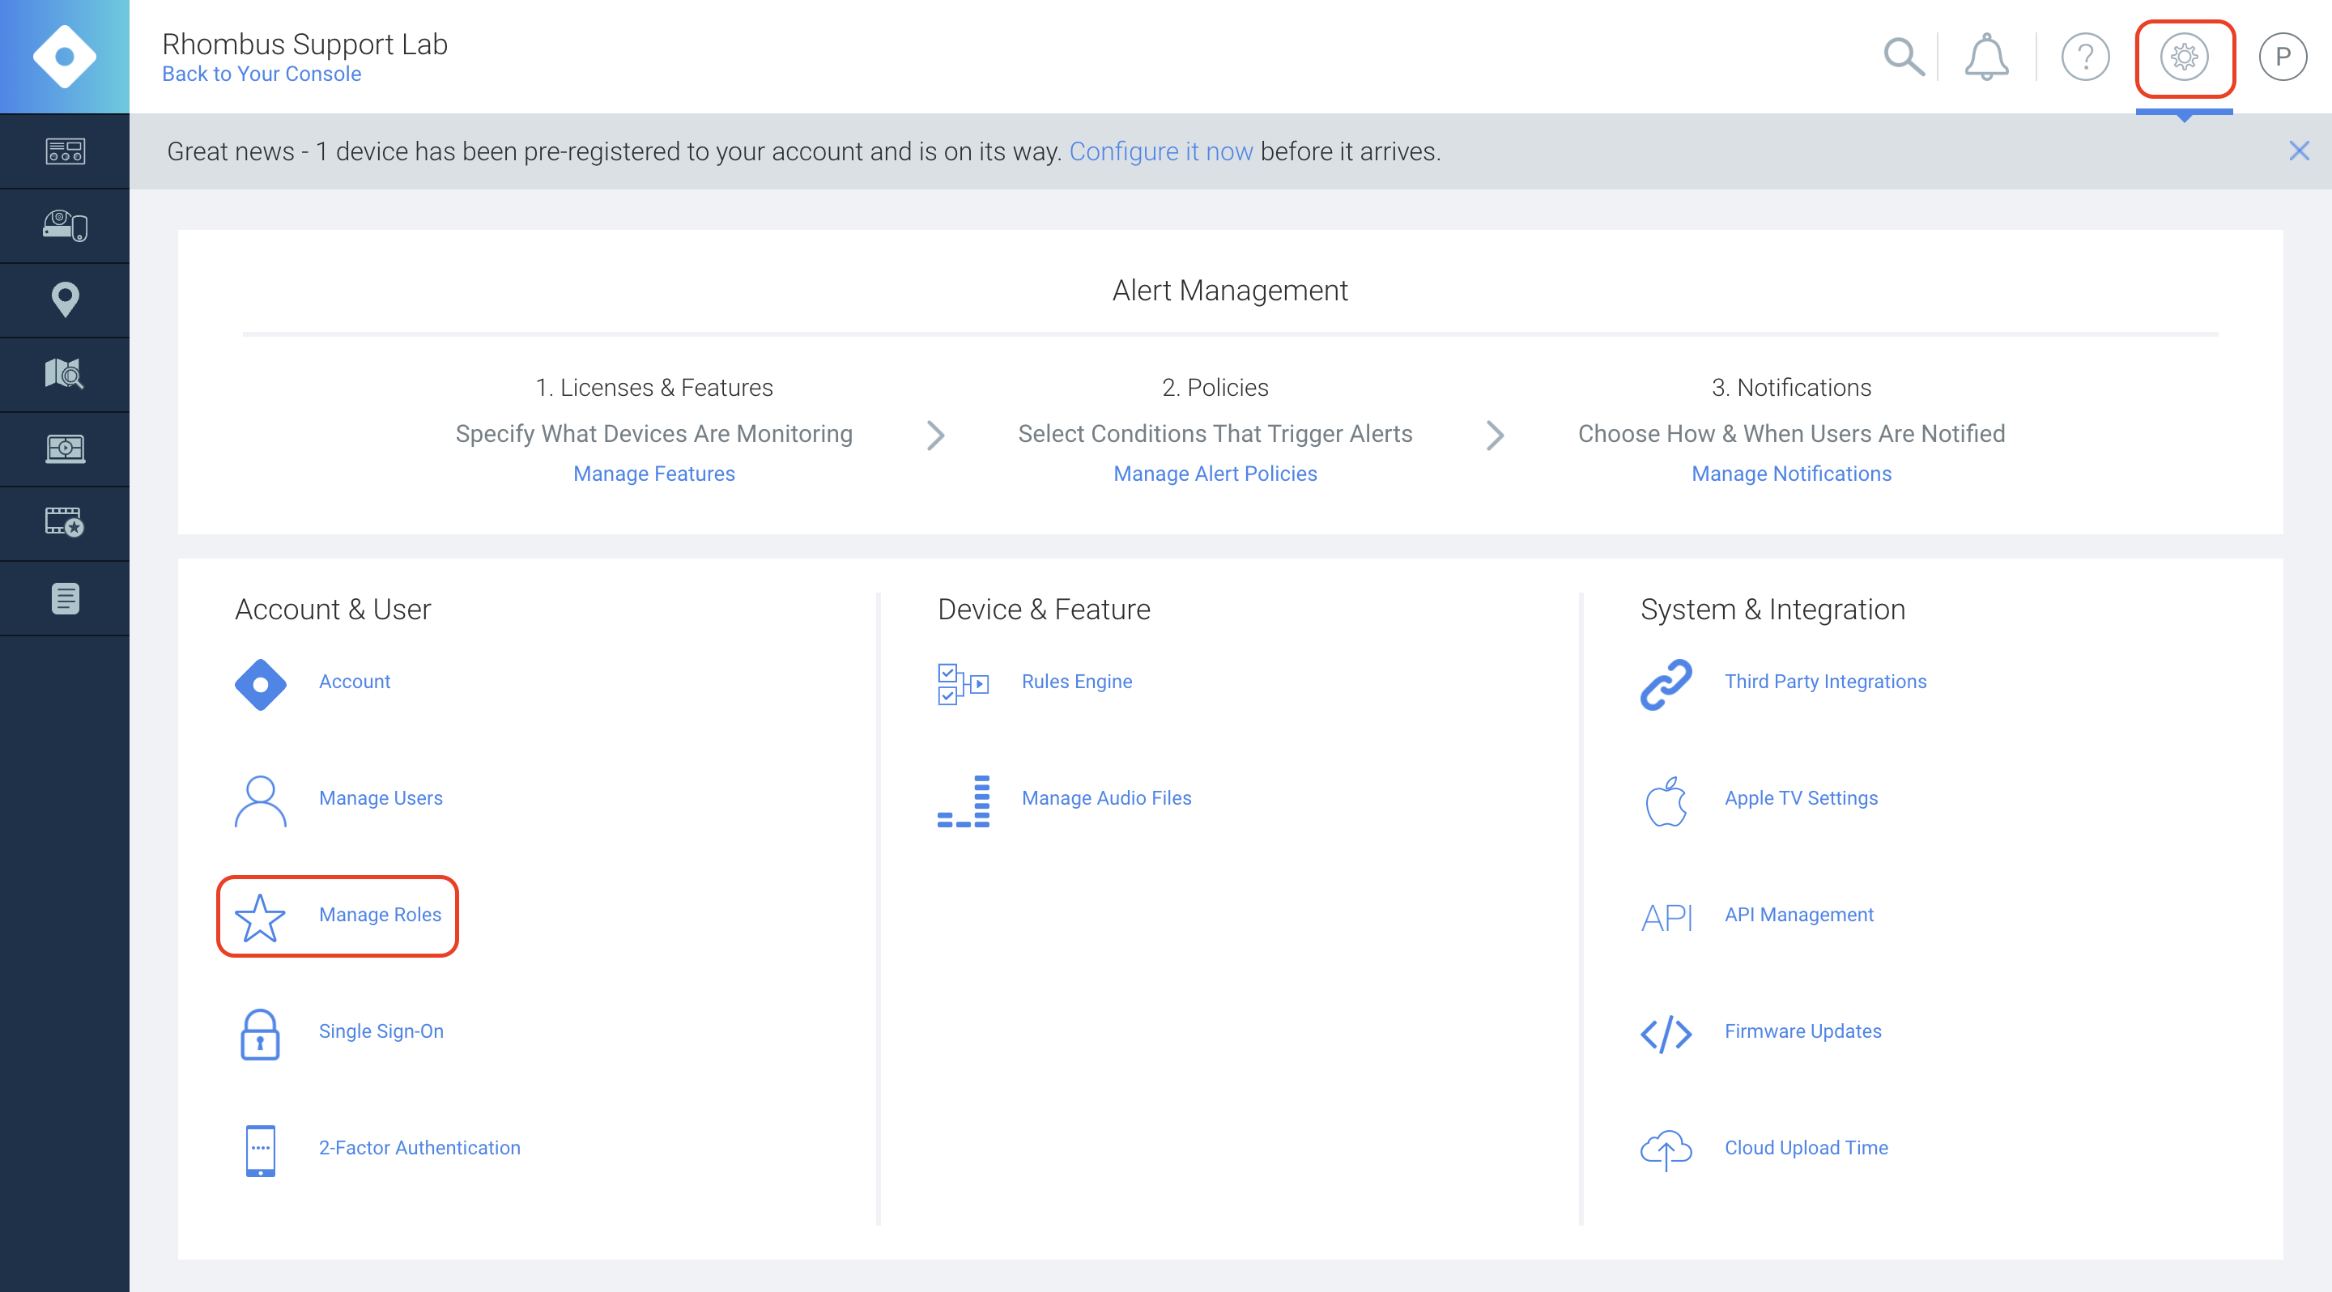Click the chevron after Policies step
The image size is (2332, 1292).
point(1495,436)
